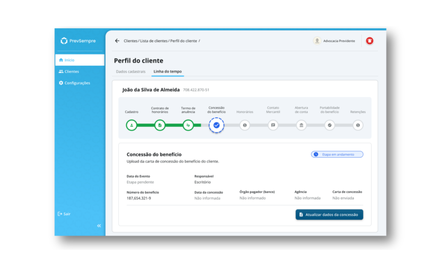Click the Retenções step icon

tap(358, 125)
